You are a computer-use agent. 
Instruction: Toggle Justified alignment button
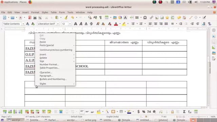click(166, 24)
